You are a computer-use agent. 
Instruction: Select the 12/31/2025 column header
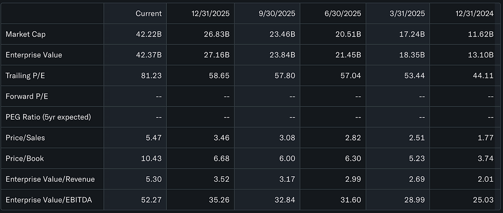tap(213, 13)
